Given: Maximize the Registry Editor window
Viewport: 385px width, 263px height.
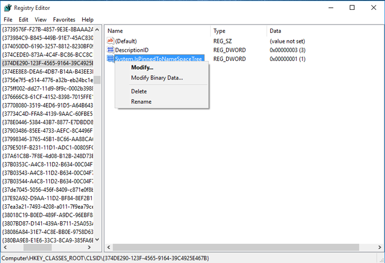Looking at the screenshot, I should pyautogui.click(x=352, y=8).
